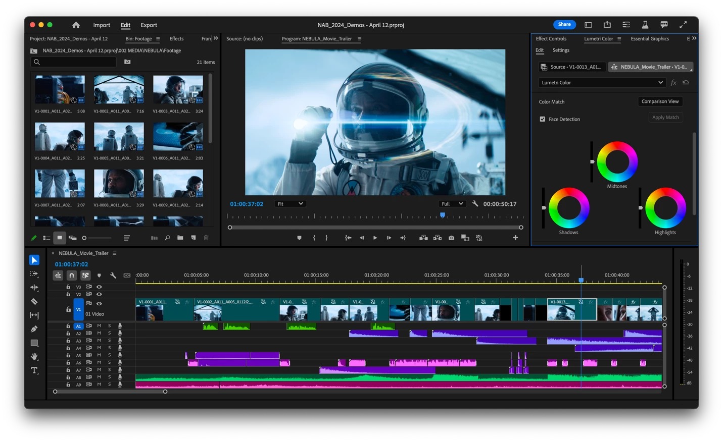Select the Pen tool

(x=34, y=329)
